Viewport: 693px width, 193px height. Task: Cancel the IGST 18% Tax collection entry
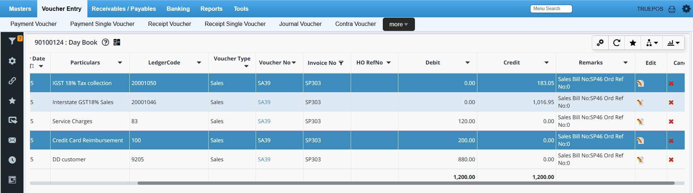point(671,84)
